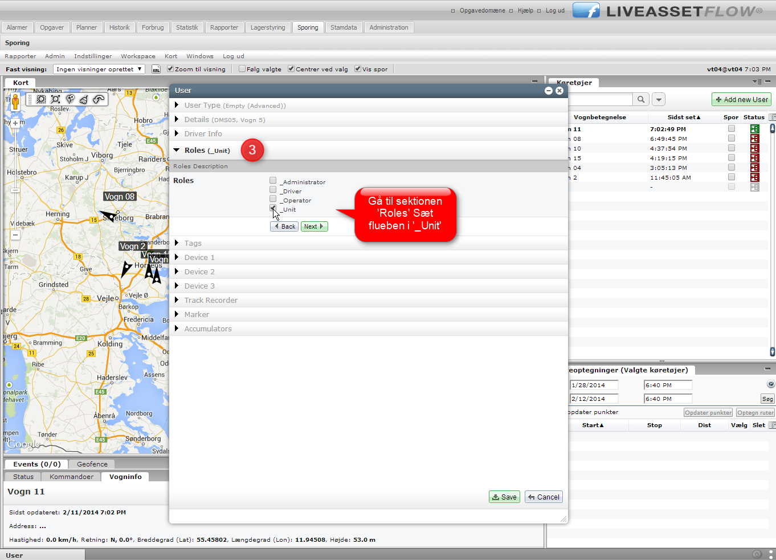Open the Stamdata top tab
The height and width of the screenshot is (560, 776).
pyautogui.click(x=344, y=27)
